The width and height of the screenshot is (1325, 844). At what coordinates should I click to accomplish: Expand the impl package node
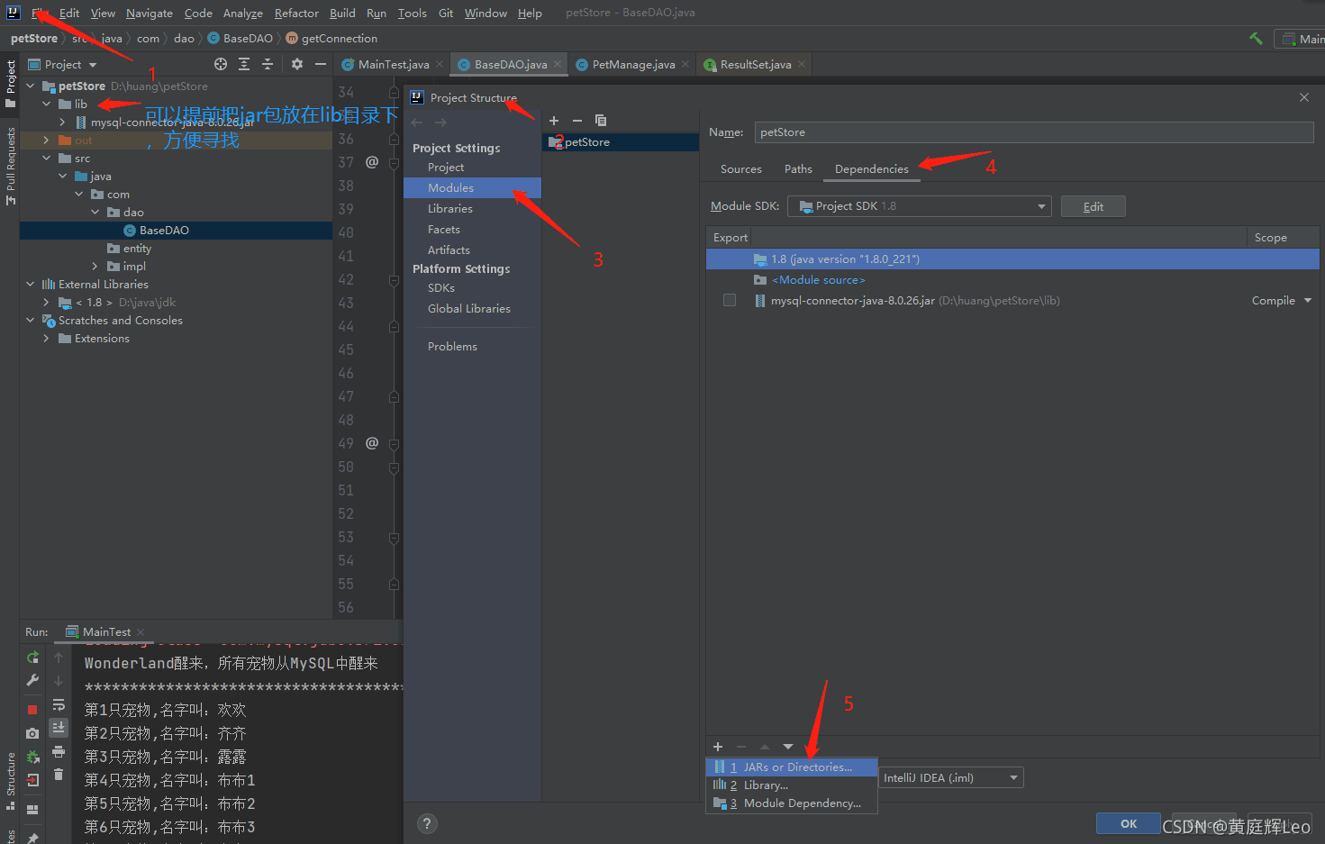tap(95, 266)
